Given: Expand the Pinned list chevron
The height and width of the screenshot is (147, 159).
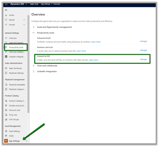Looking at the screenshot, I should (x=24, y=25).
